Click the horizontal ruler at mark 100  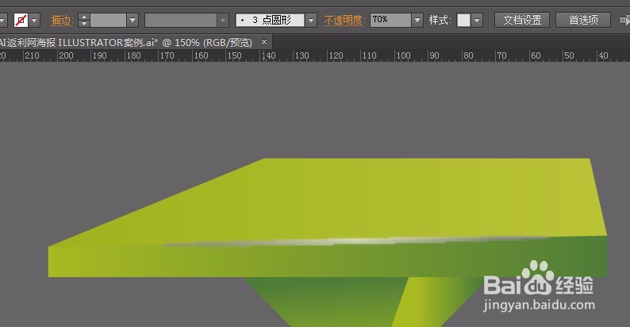[x=403, y=55]
